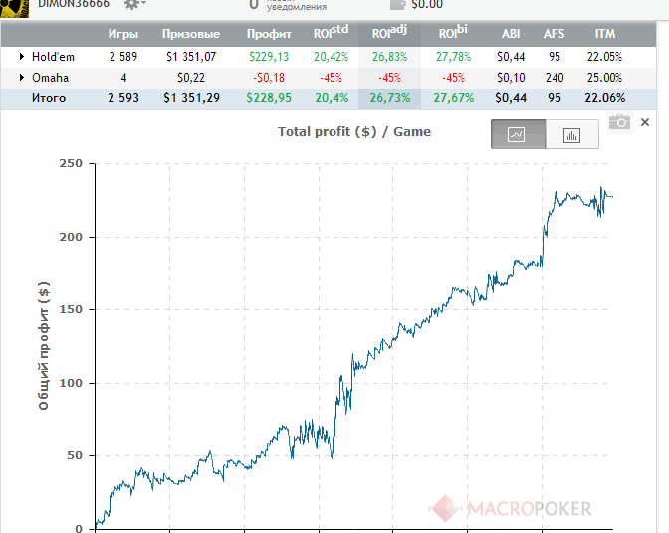Click the chart title Total profit ($) / Game
The image size is (669, 533).
coord(354,131)
